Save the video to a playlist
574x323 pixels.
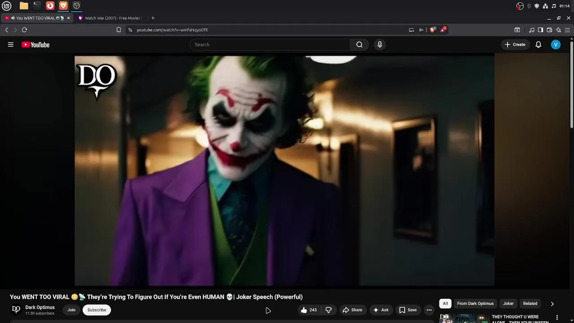point(408,310)
